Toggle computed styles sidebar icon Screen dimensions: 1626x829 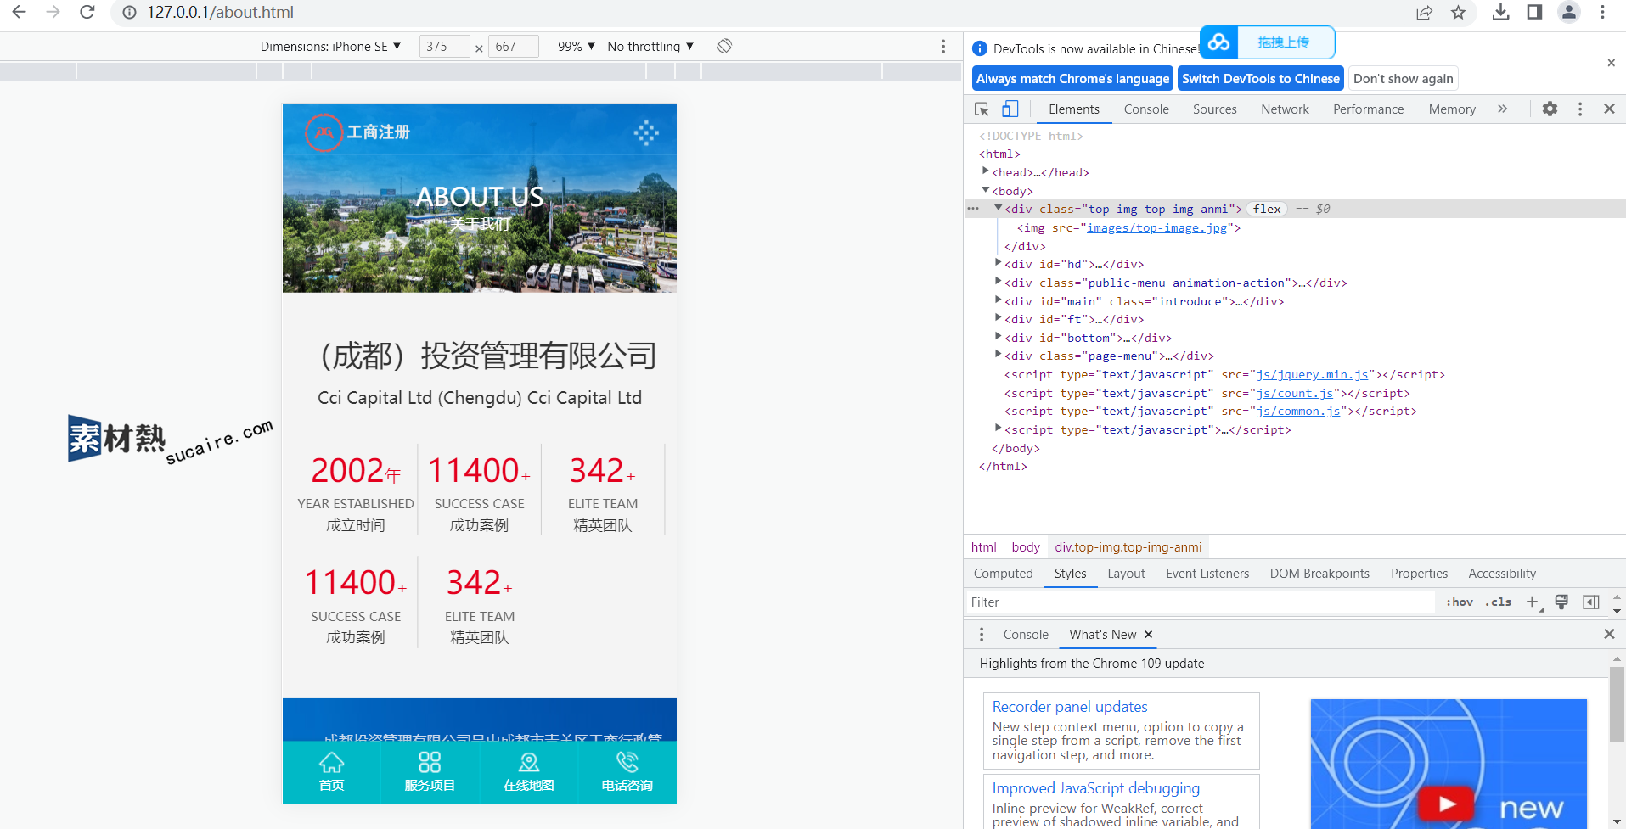point(1591,602)
